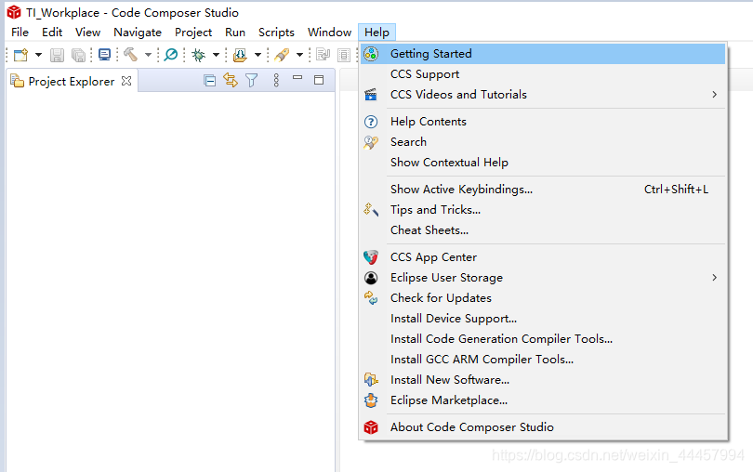Click the greyed-out text-lines icon at the toolbar's right end

coord(344,55)
